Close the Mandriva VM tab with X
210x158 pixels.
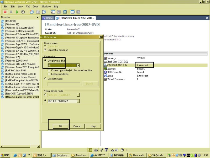207,18
